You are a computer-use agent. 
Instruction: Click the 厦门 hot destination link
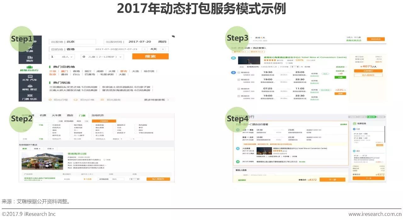coord(64,71)
